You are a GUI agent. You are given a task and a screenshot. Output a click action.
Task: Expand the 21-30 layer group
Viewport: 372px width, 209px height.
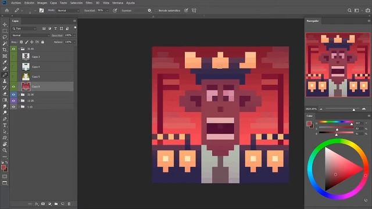coord(19,95)
